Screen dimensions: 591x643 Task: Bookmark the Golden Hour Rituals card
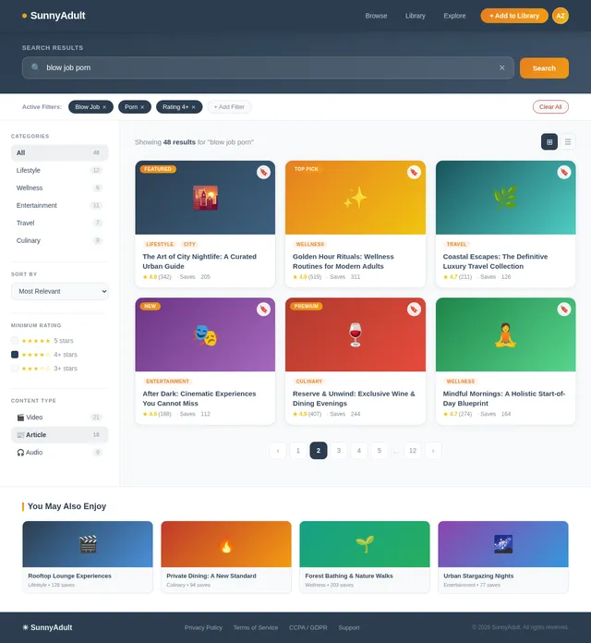[414, 172]
